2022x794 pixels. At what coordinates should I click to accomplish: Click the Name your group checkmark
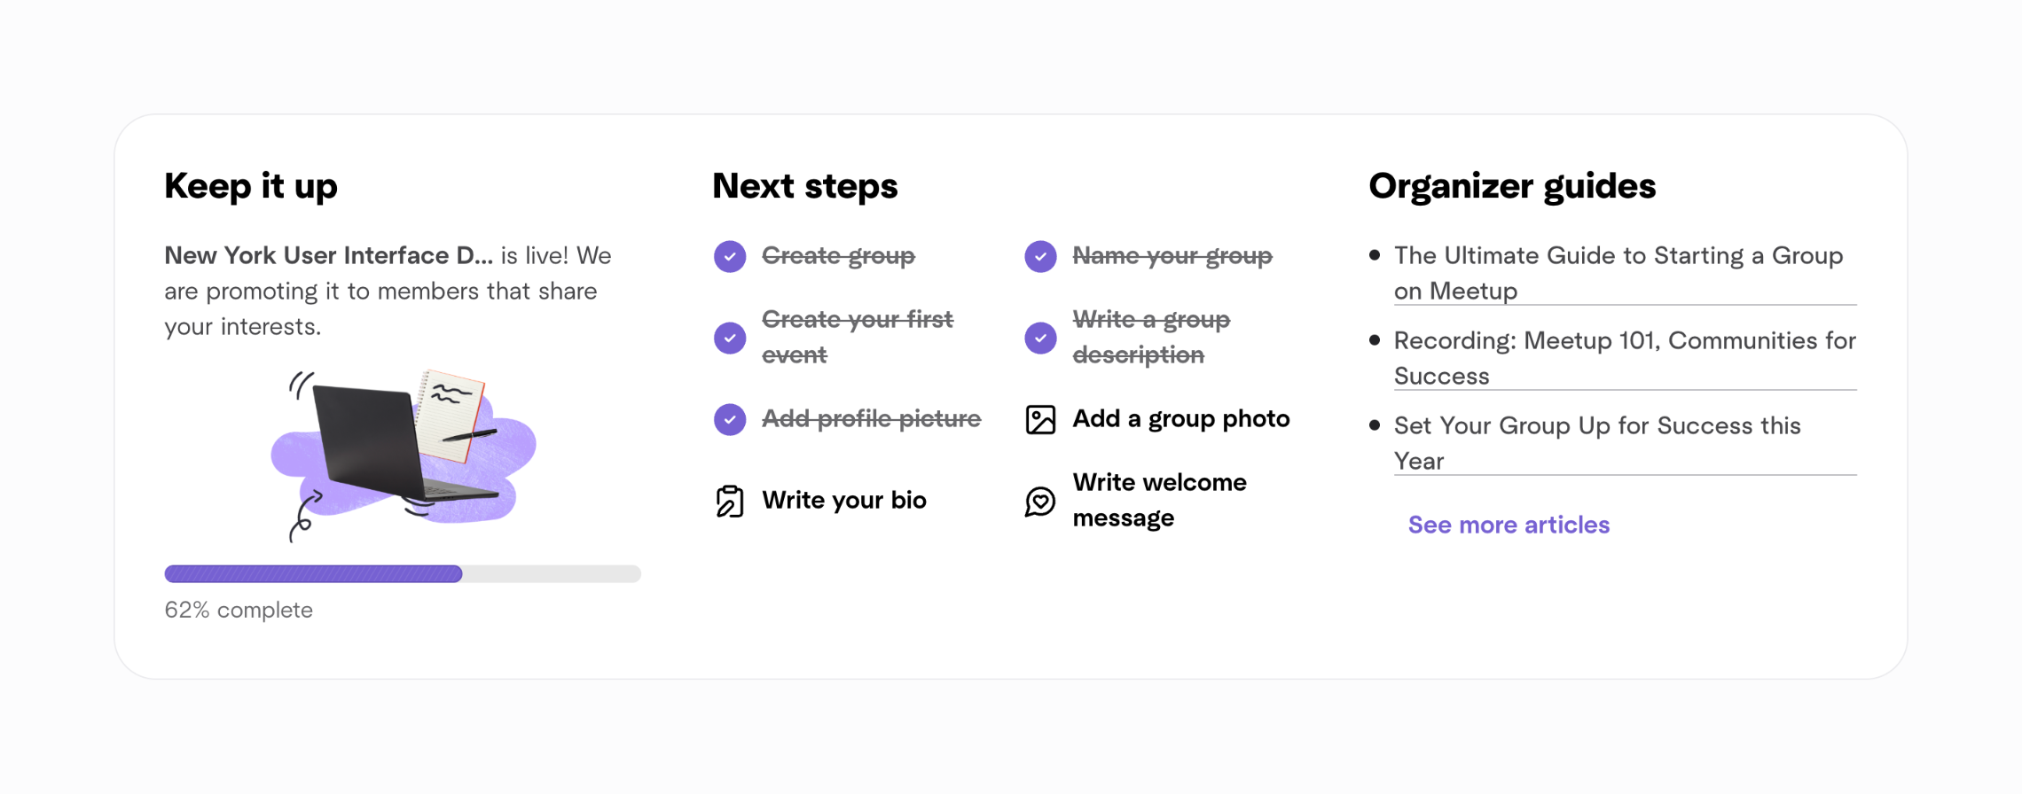tap(1040, 256)
